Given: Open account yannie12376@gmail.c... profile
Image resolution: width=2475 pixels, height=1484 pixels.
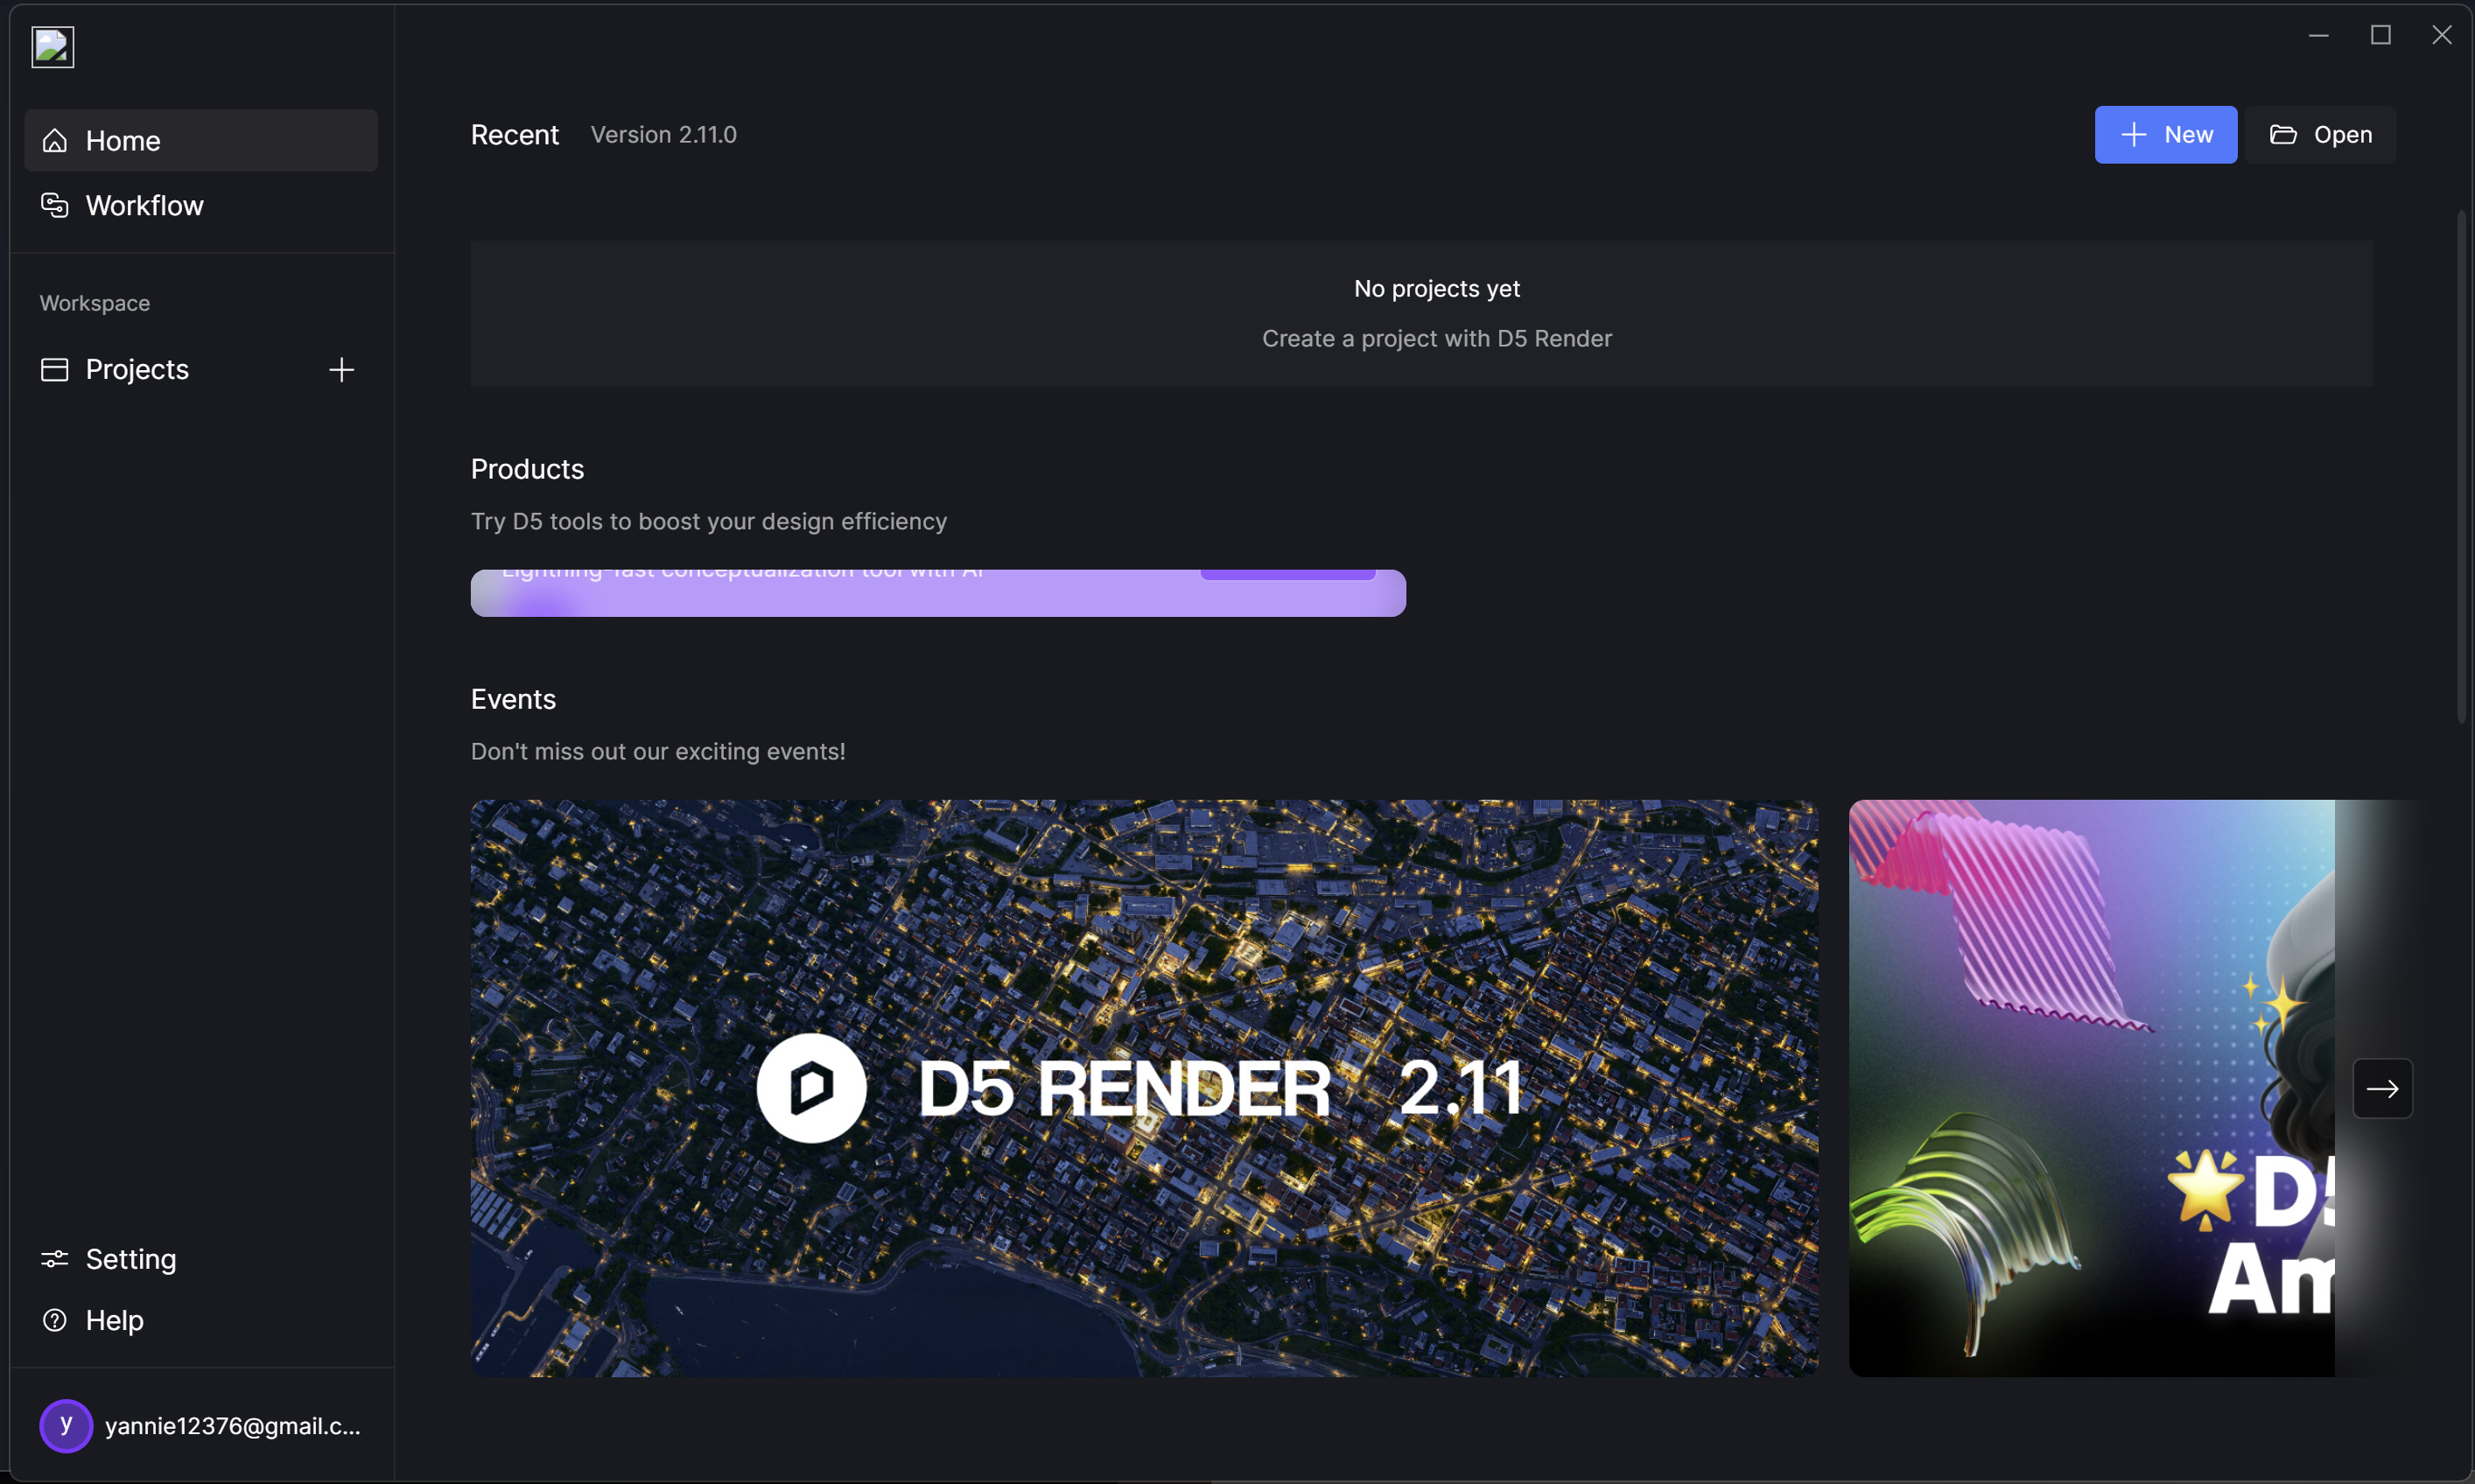Looking at the screenshot, I should tap(201, 1425).
